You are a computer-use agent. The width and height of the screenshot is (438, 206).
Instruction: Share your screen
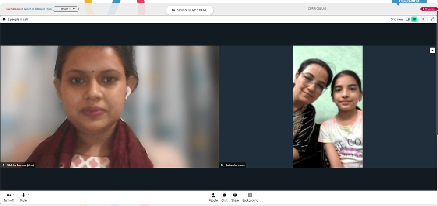coord(235,197)
